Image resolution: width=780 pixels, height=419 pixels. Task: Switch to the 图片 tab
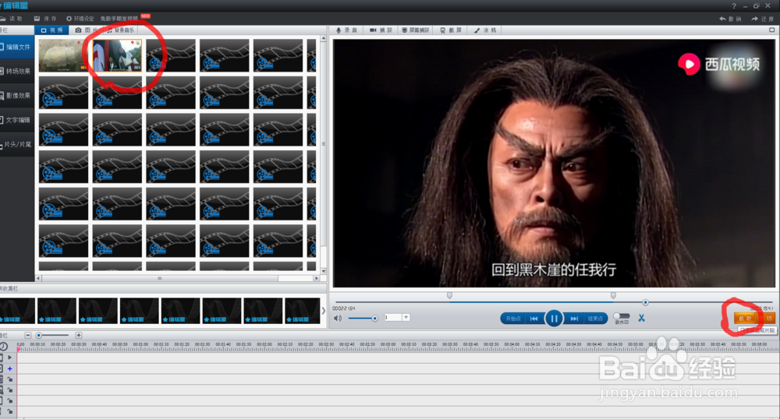[x=86, y=30]
